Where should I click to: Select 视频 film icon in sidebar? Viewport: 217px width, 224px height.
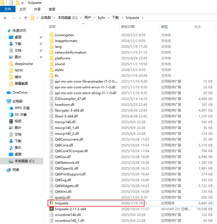pyautogui.click(x=11, y=121)
